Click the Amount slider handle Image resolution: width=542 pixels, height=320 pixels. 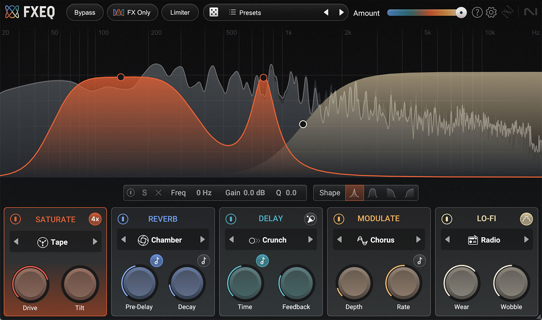pos(461,13)
